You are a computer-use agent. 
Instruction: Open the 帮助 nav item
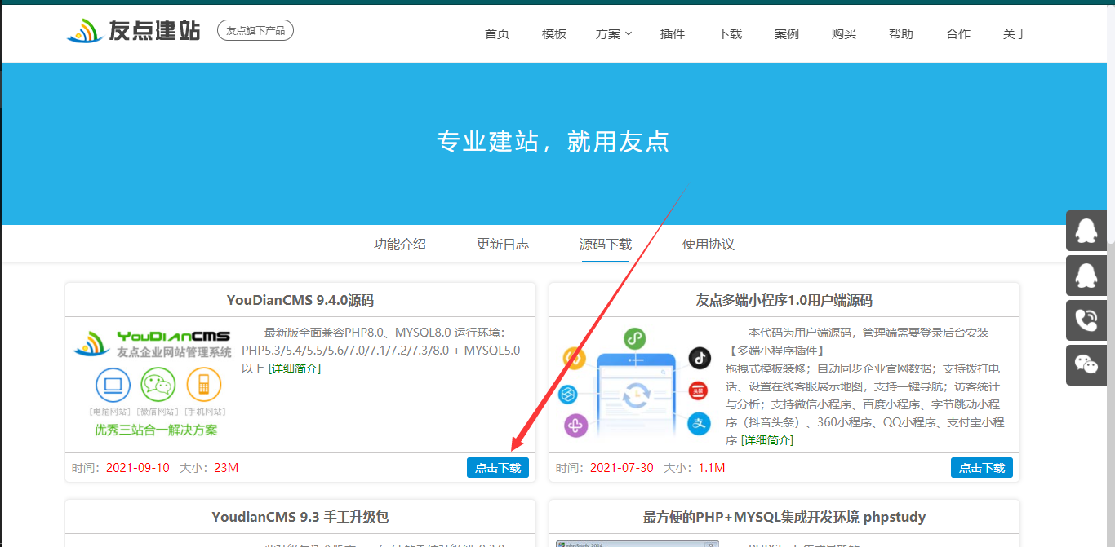pyautogui.click(x=901, y=33)
